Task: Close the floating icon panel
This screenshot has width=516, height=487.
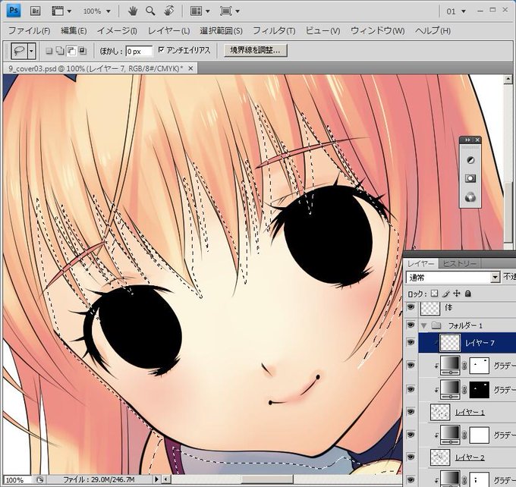Action: 477,140
